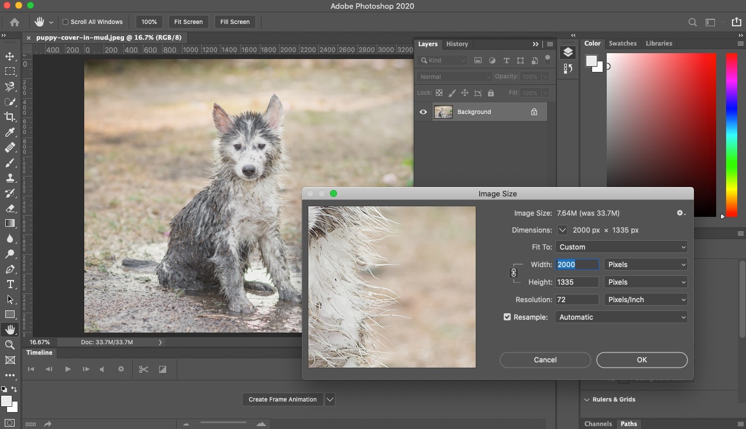Pick a hue from the vertical color ramp
This screenshot has width=746, height=429.
(731, 134)
